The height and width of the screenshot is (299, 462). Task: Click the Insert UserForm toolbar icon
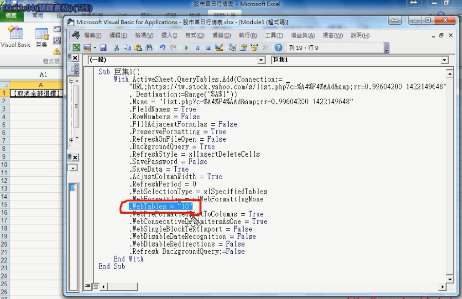point(87,48)
